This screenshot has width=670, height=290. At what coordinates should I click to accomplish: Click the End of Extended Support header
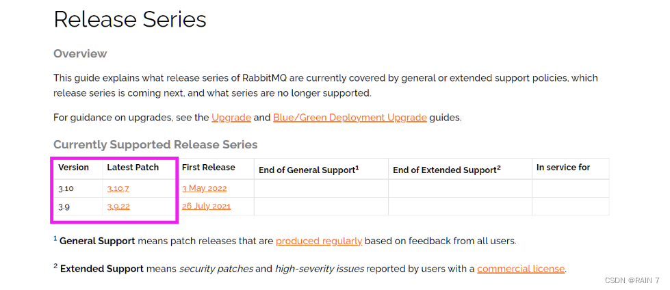pos(447,169)
